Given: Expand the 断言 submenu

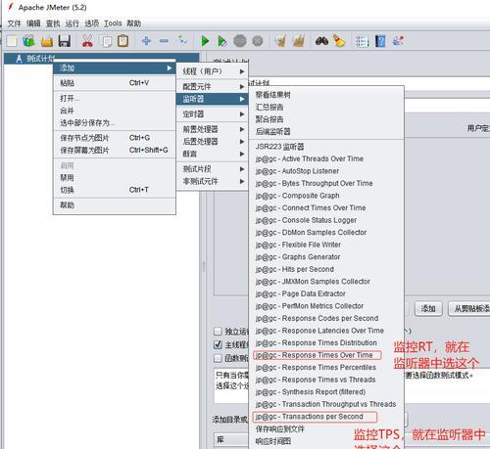Looking at the screenshot, I should tap(213, 154).
